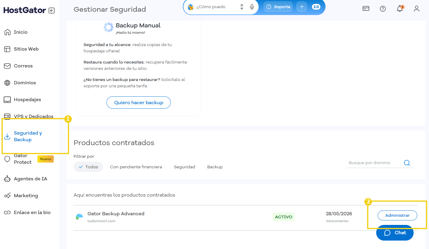Click the Gator Backup Advanced cloud icon
The image size is (429, 249).
click(79, 216)
